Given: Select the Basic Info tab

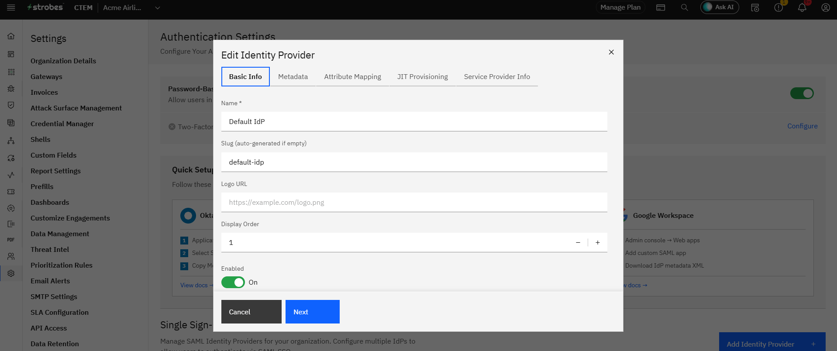Looking at the screenshot, I should click(x=245, y=77).
